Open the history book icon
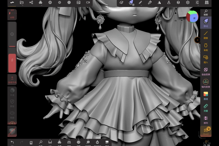Image resolution: width=219 pixels, height=146 pixels. 31,143
